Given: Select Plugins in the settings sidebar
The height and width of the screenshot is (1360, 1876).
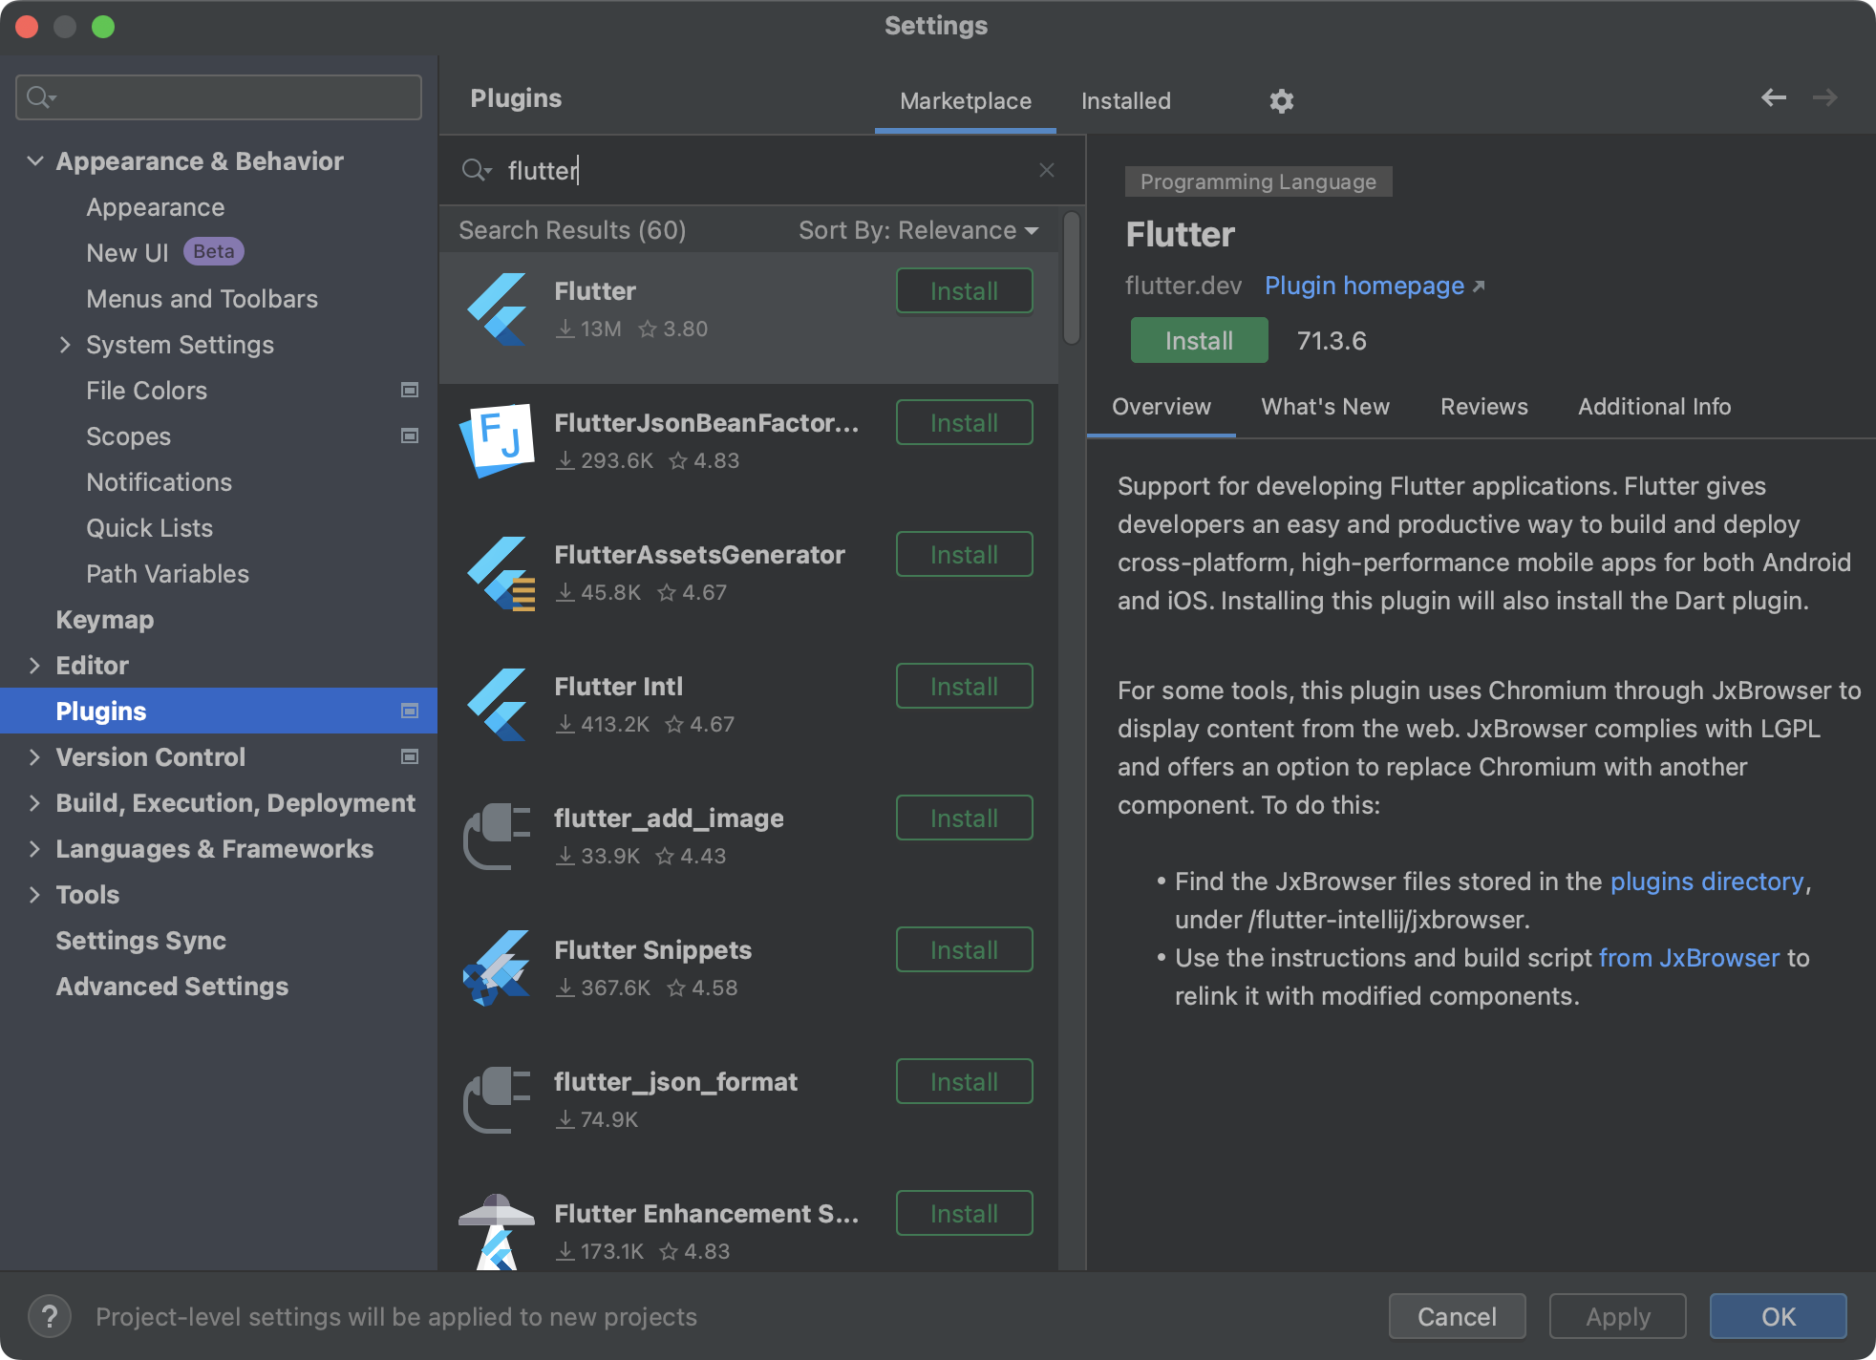Looking at the screenshot, I should [x=100, y=710].
